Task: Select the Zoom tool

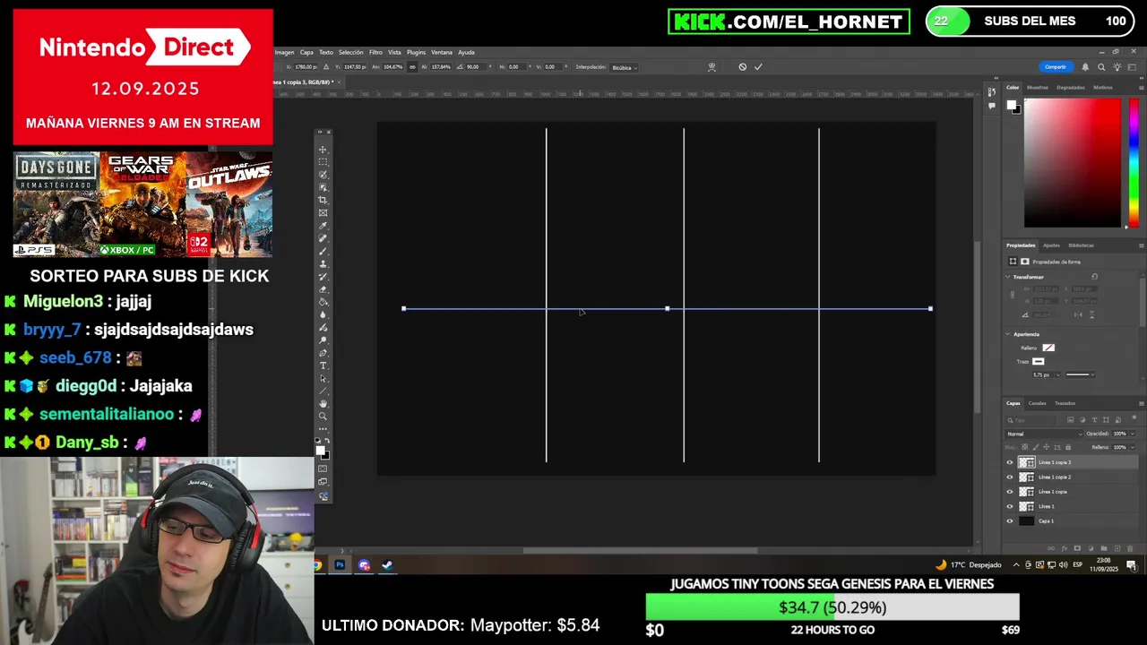Action: [323, 417]
